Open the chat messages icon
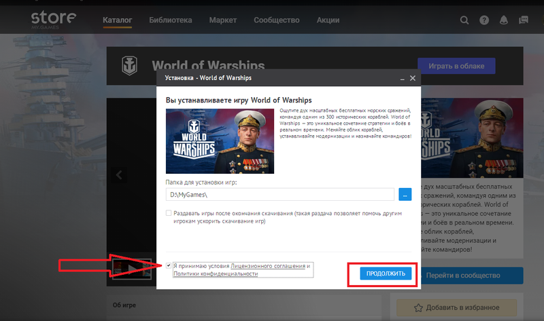This screenshot has height=321, width=544. 524,20
